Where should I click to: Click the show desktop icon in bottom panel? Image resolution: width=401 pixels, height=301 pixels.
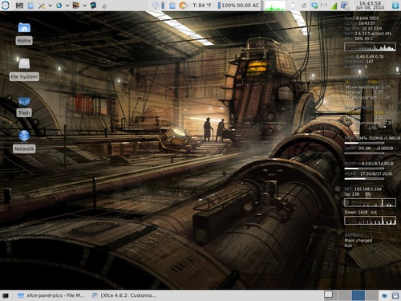(x=6, y=295)
